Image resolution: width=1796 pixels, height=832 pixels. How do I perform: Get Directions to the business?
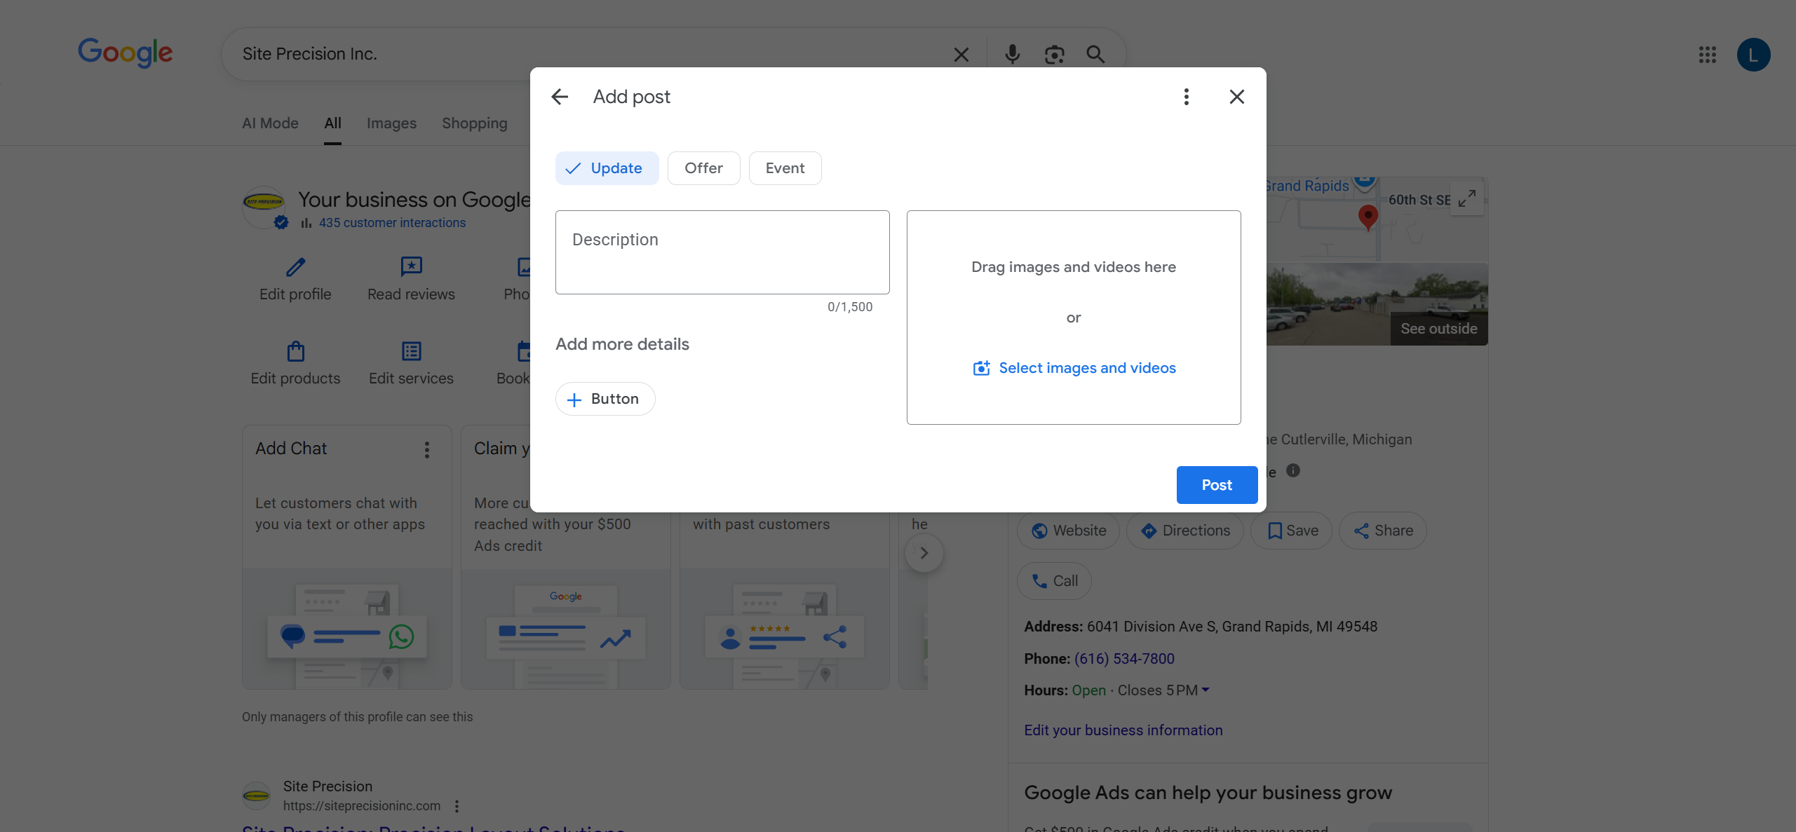click(x=1185, y=531)
